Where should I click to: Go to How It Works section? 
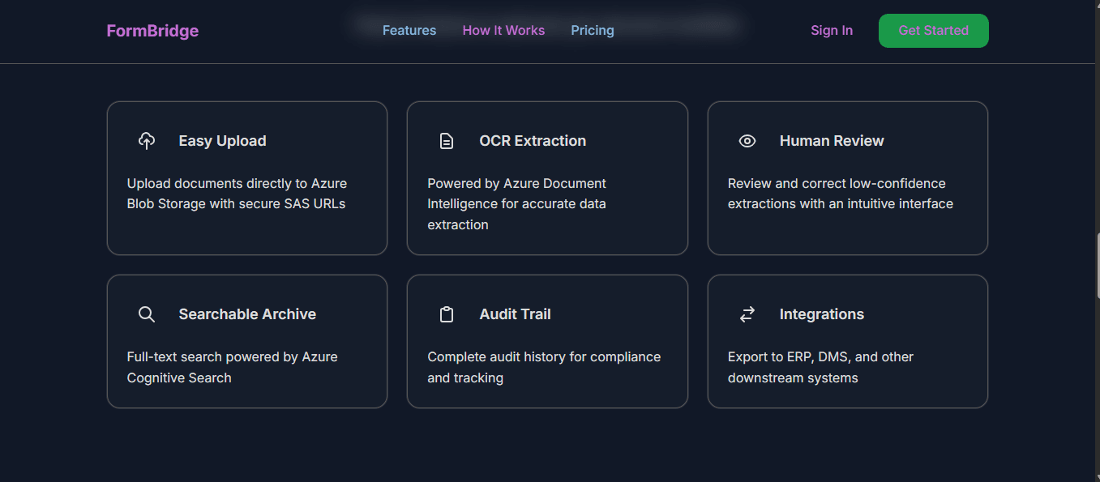pos(503,30)
